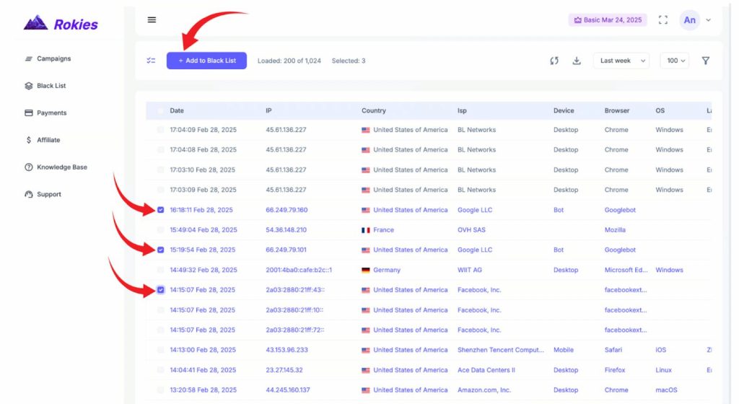
Task: Click the Device column header
Action: point(564,110)
